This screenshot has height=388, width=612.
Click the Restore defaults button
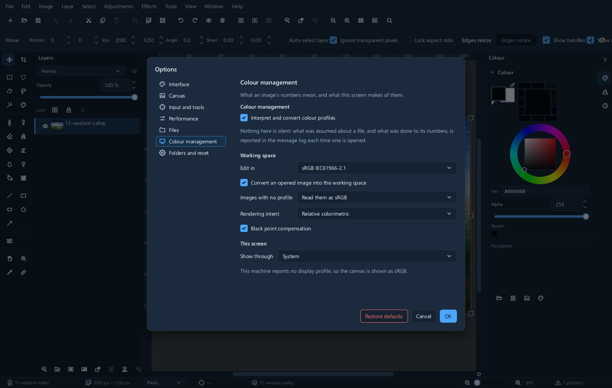384,316
